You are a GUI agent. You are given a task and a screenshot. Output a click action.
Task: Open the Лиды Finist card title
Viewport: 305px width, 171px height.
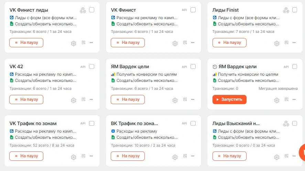[226, 10]
